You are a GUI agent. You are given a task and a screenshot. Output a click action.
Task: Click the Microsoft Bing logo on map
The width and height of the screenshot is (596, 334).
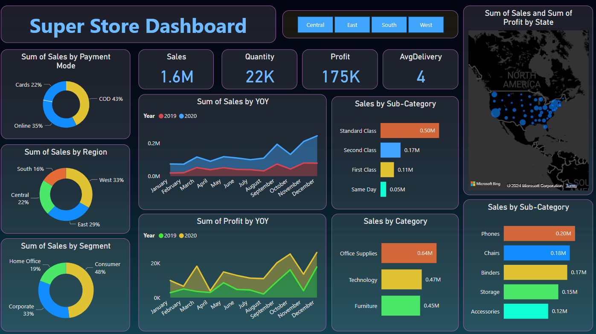(486, 184)
